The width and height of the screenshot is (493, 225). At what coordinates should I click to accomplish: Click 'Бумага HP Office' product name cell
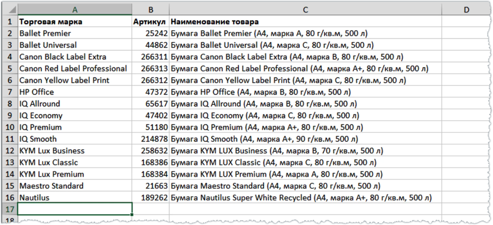pos(305,92)
